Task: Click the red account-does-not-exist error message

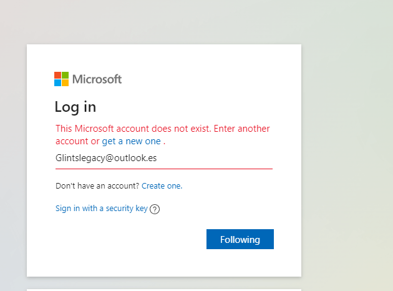Action: 162,129
